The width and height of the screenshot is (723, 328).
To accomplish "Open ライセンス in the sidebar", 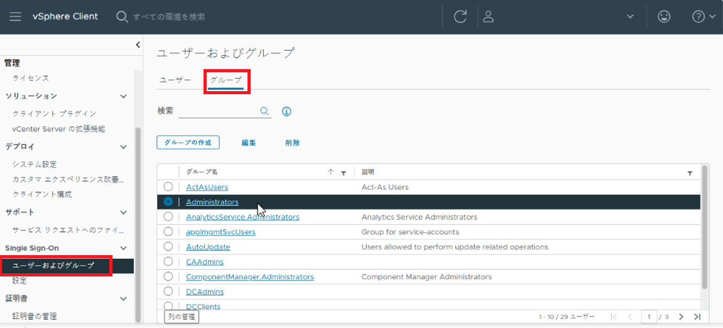I will pyautogui.click(x=31, y=78).
